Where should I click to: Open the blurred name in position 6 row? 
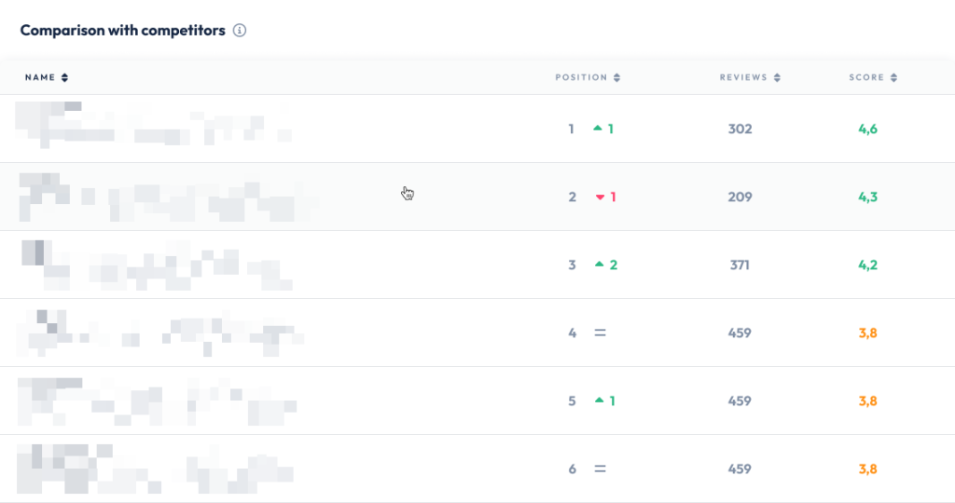[x=155, y=469]
